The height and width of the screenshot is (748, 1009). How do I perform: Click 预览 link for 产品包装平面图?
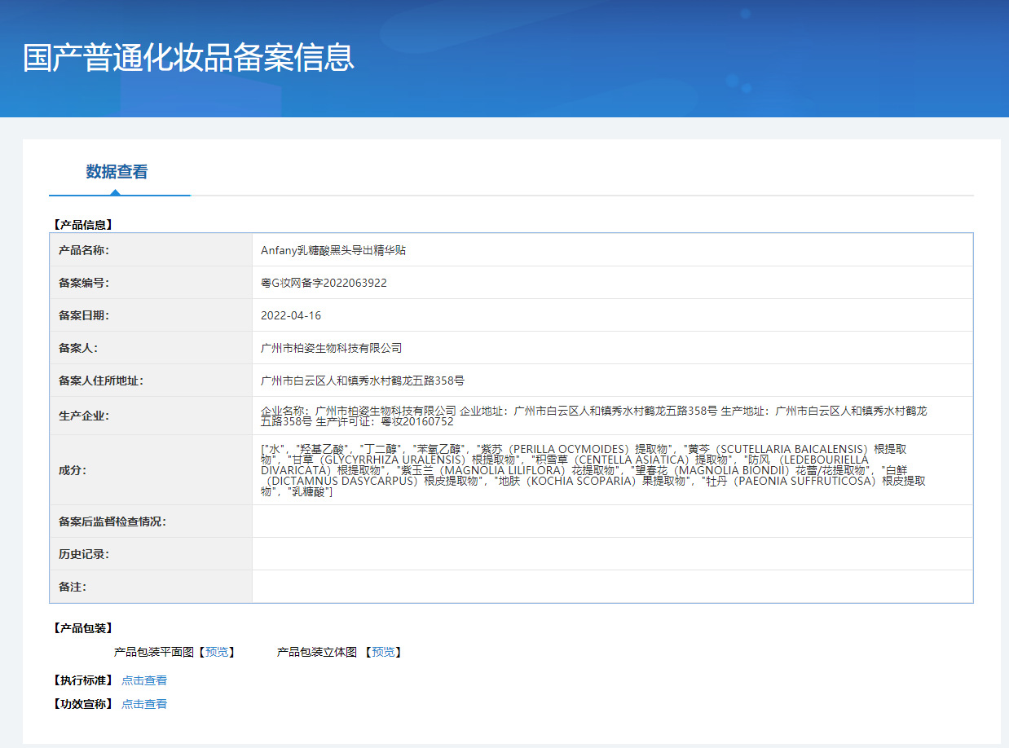pyautogui.click(x=217, y=652)
